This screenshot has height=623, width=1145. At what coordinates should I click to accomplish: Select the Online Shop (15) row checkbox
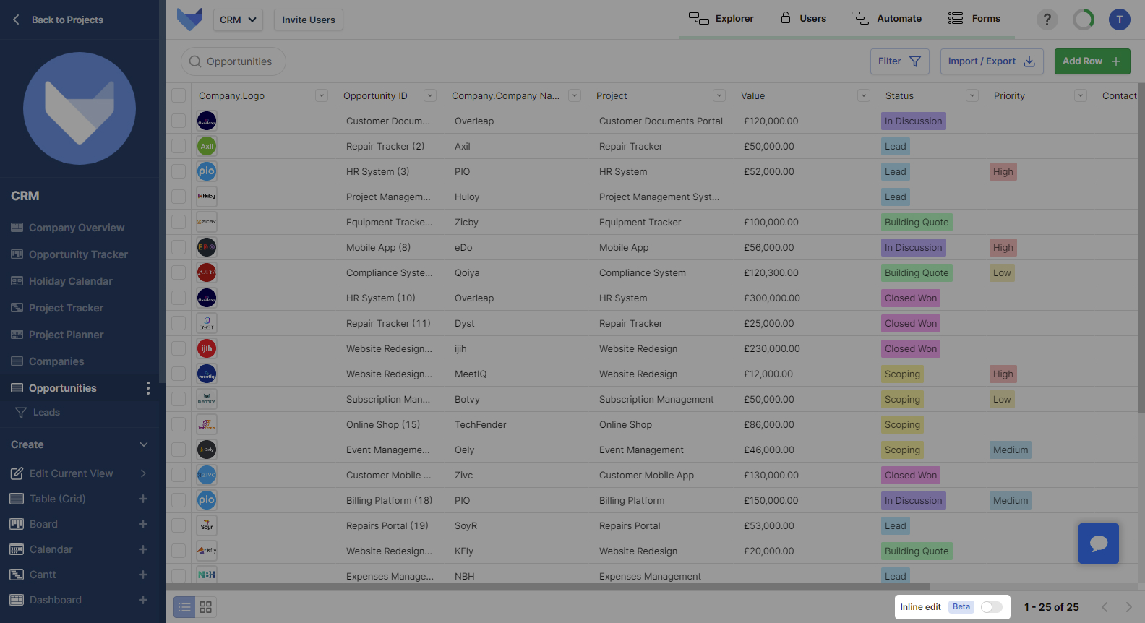coord(179,424)
